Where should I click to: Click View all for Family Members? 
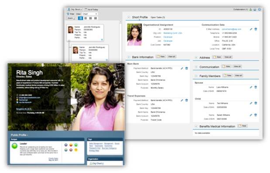(238, 76)
